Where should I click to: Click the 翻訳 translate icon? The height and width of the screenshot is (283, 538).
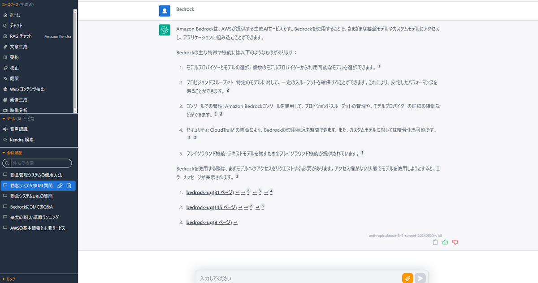[x=5, y=78]
